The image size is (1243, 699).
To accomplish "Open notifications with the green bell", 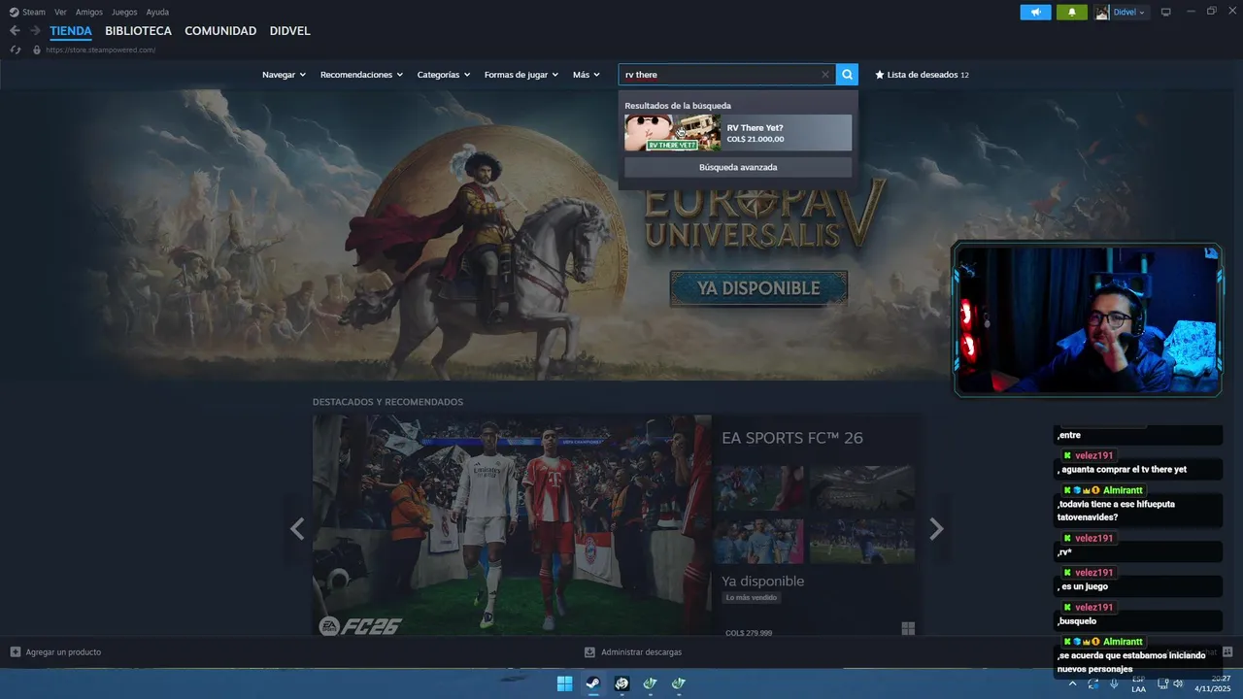I will pos(1072,13).
